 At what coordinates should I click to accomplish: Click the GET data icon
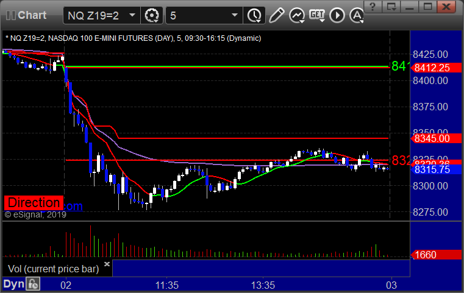[x=317, y=15]
